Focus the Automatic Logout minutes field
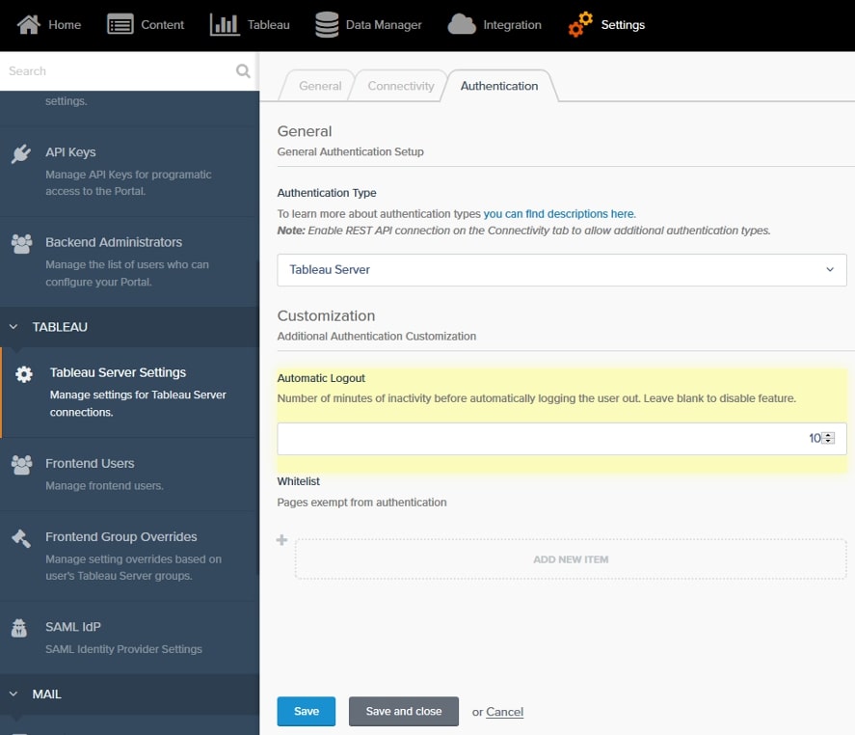 (562, 438)
